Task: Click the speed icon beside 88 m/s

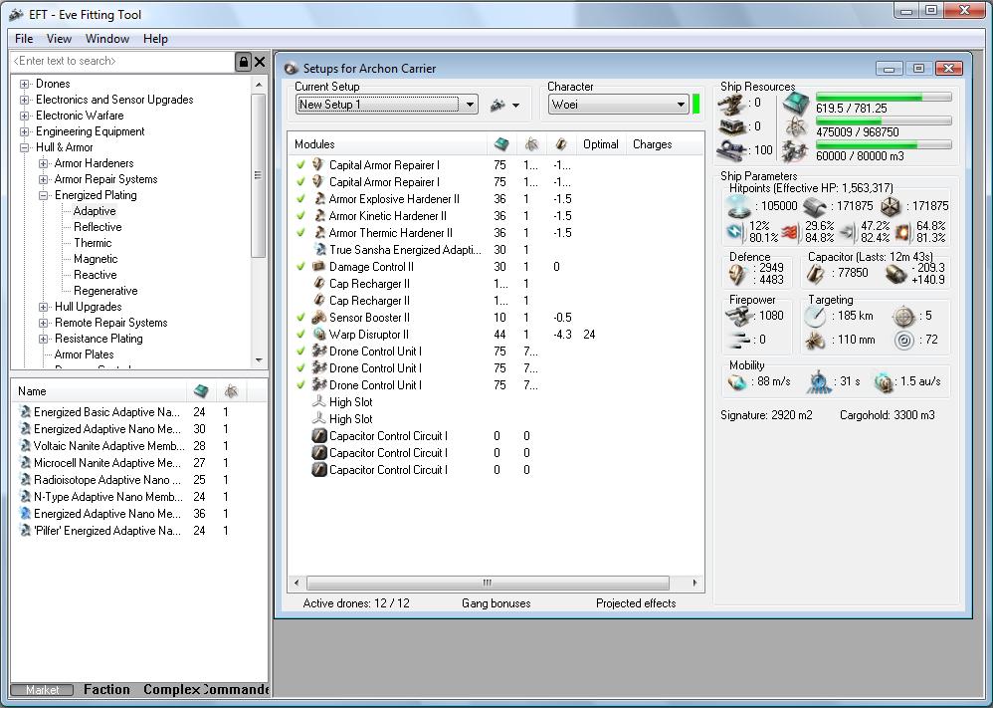Action: point(737,382)
